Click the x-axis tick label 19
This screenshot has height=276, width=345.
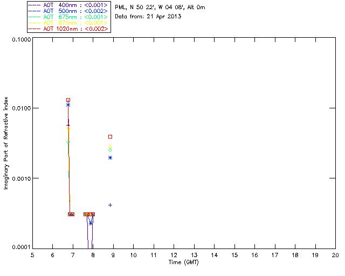tap(315, 255)
